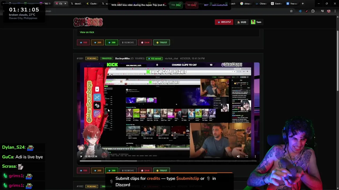
Task: Switch the clip video to fullscreen
Action: click(247, 156)
